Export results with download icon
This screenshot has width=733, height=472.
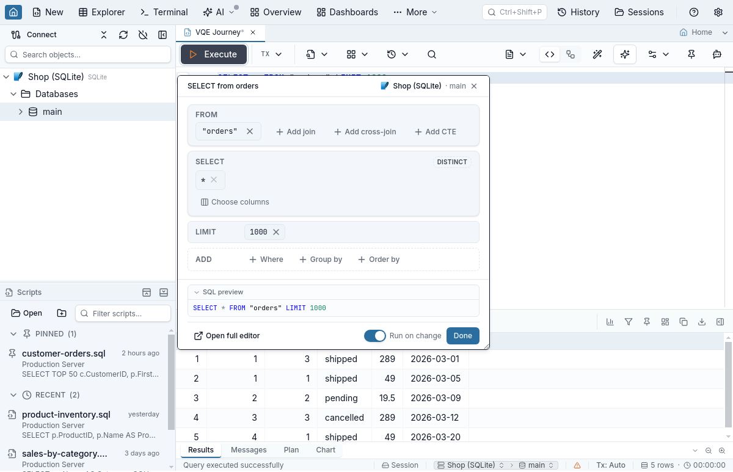702,322
